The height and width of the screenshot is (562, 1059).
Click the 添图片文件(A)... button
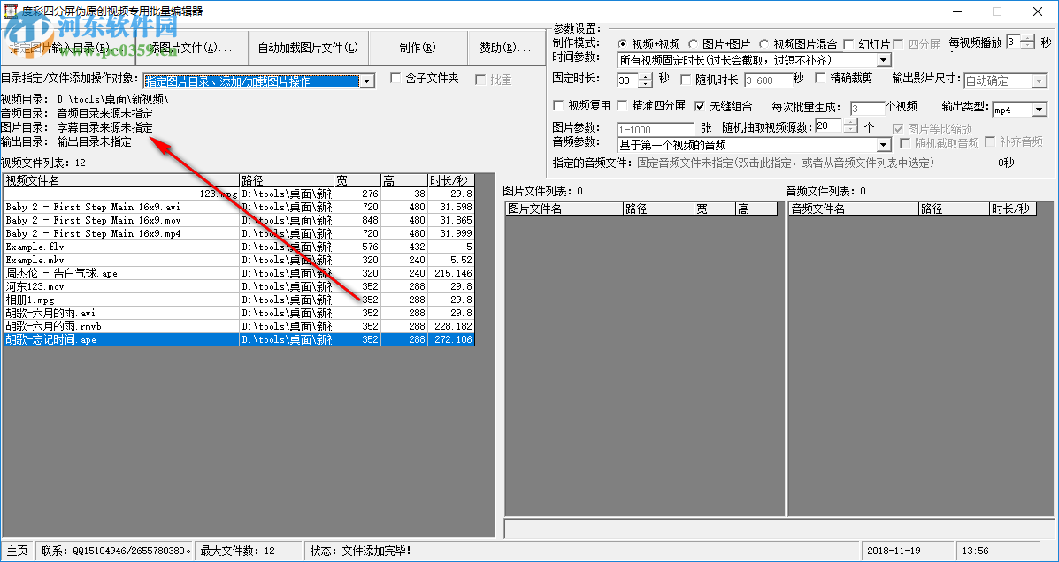click(193, 48)
